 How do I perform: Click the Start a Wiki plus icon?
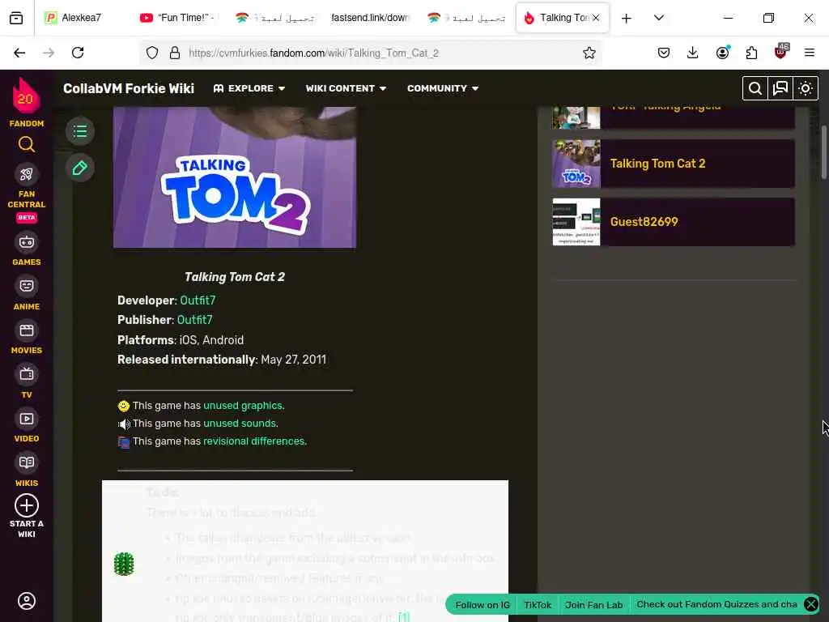coord(27,505)
